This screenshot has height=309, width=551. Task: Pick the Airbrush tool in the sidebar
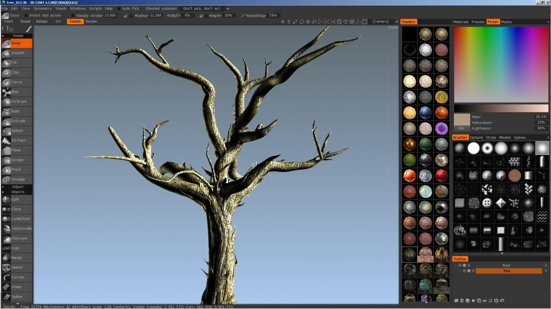[17, 101]
